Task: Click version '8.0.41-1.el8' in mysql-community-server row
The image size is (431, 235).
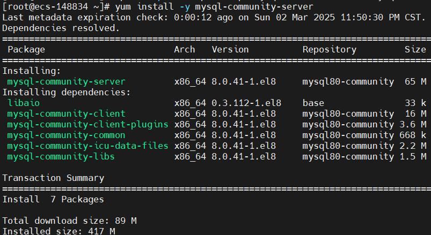Action: tap(244, 81)
